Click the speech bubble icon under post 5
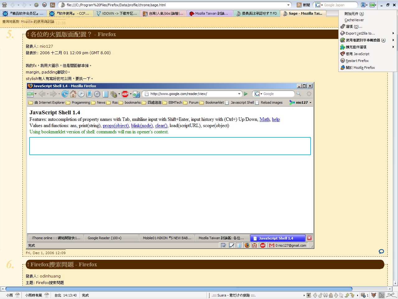The width and height of the screenshot is (398, 299). click(381, 251)
